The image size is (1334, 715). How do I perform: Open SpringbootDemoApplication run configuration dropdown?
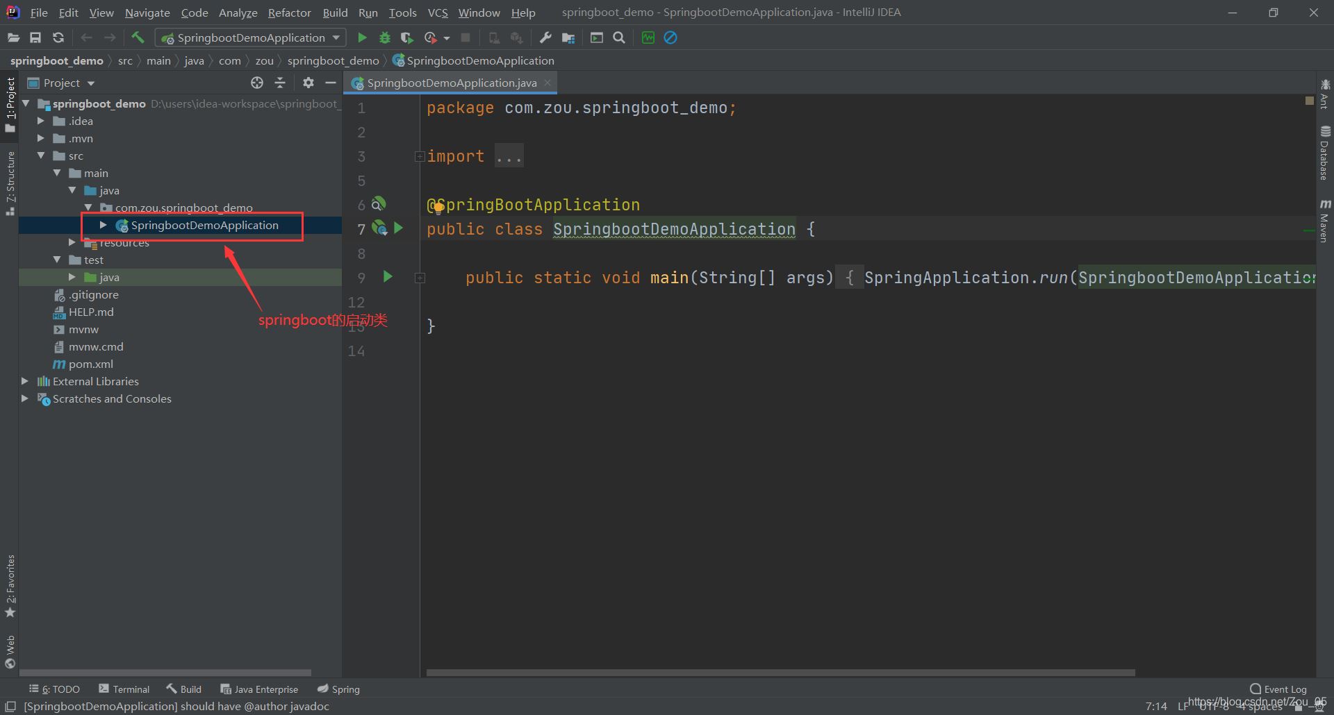[x=250, y=38]
